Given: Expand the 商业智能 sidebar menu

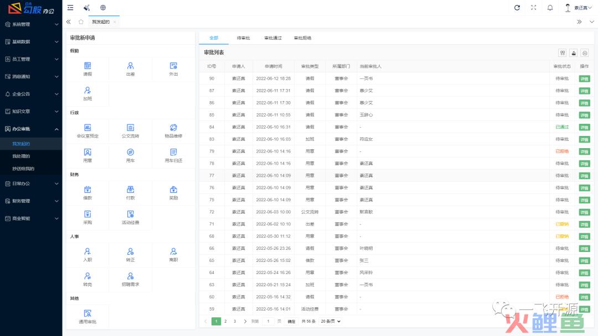Looking at the screenshot, I should [31, 218].
